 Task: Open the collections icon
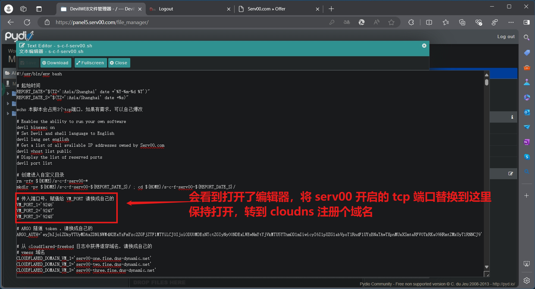462,22
